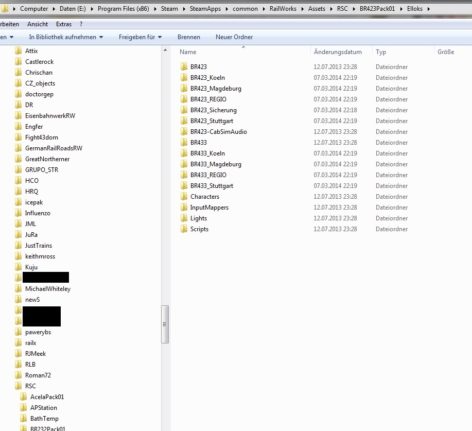
Task: Open dropdown arrow after BR423Pack01 in path
Action: [x=401, y=9]
